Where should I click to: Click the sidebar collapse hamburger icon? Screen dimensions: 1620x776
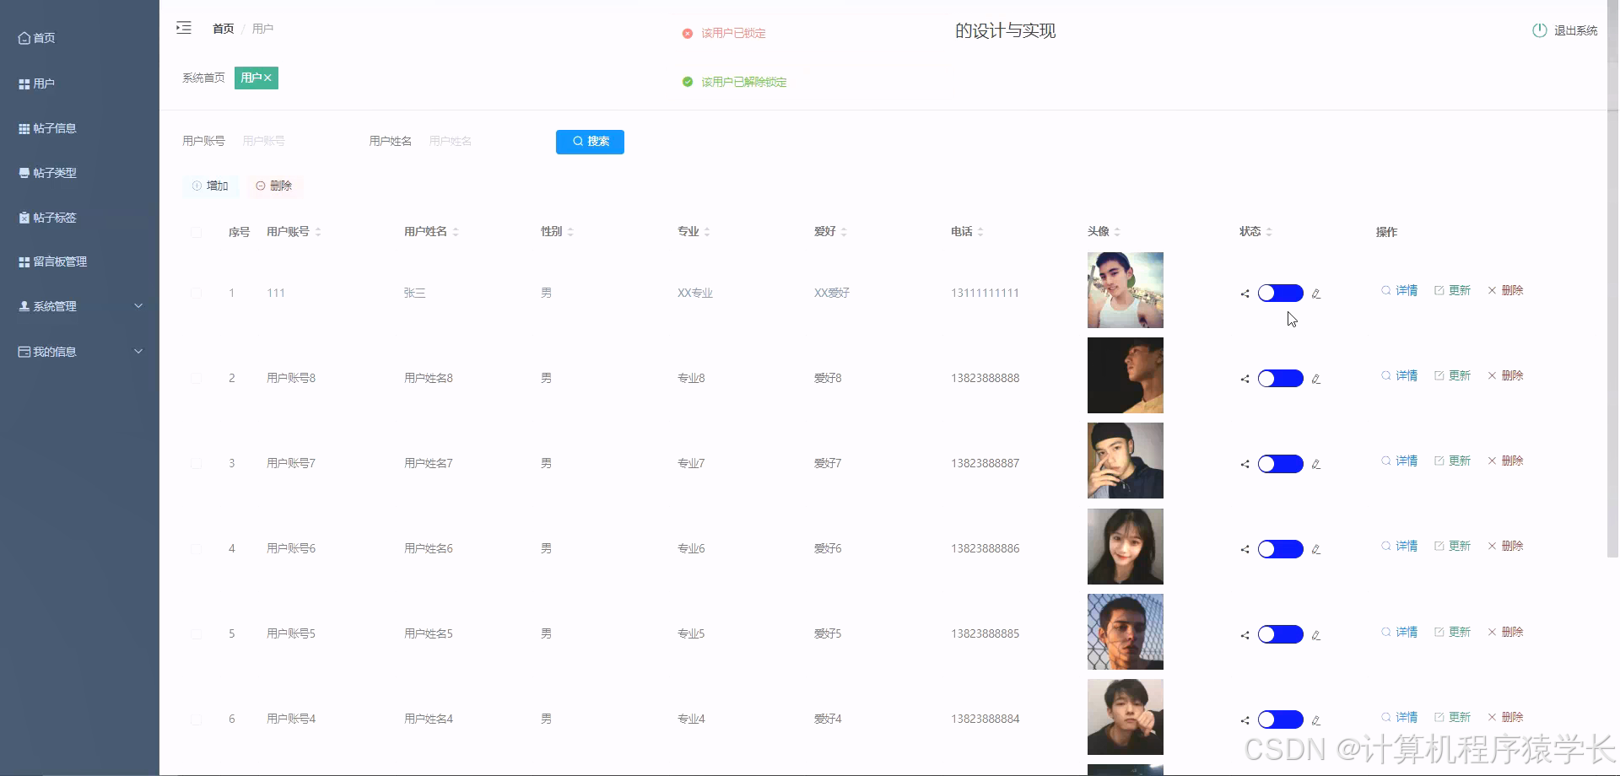tap(184, 28)
